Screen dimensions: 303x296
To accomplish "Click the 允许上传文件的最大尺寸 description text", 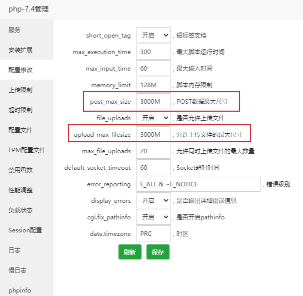I will tap(209, 135).
